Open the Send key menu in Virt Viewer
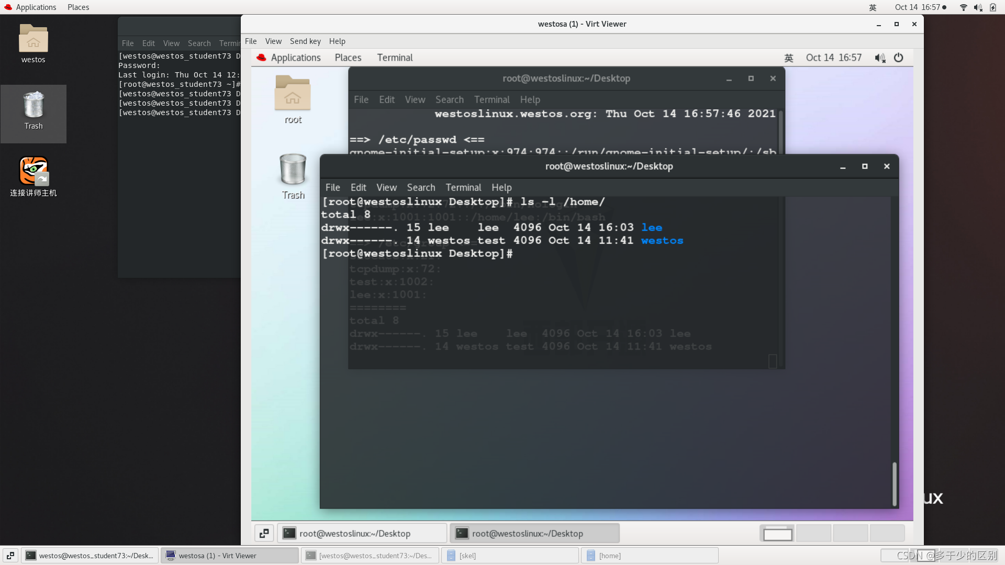Viewport: 1005px width, 565px height. point(305,41)
